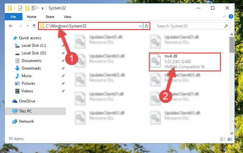The height and width of the screenshot is (153, 243).
Task: Click the Properties checkmark quick access icon
Action: pos(20,8)
